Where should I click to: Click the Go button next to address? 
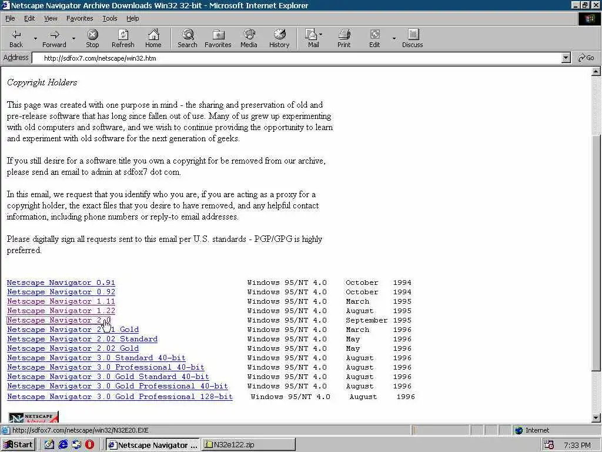586,58
